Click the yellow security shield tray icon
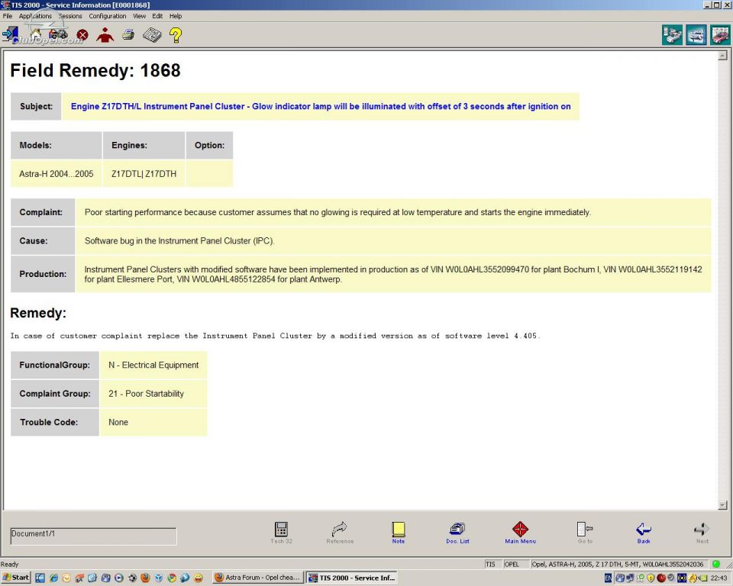The height and width of the screenshot is (586, 733). click(651, 578)
